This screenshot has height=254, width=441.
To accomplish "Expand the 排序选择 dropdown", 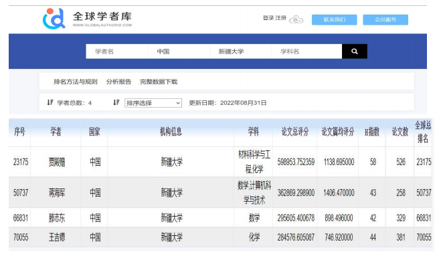I will click(x=153, y=103).
